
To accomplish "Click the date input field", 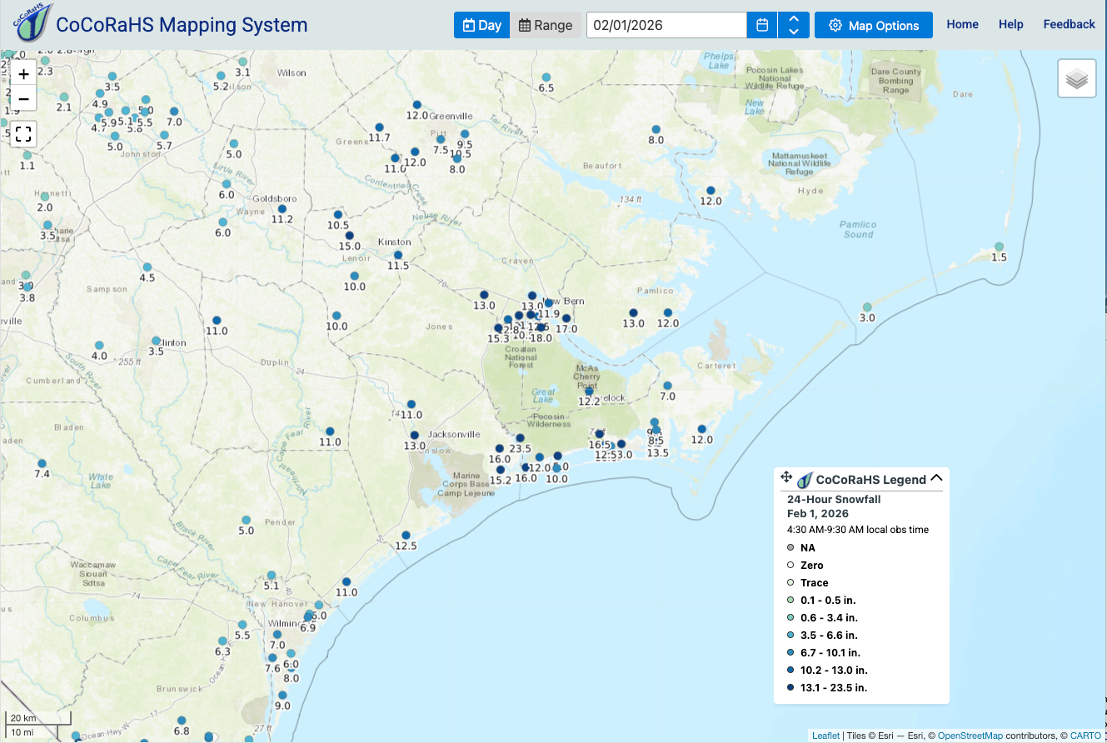I will 666,25.
